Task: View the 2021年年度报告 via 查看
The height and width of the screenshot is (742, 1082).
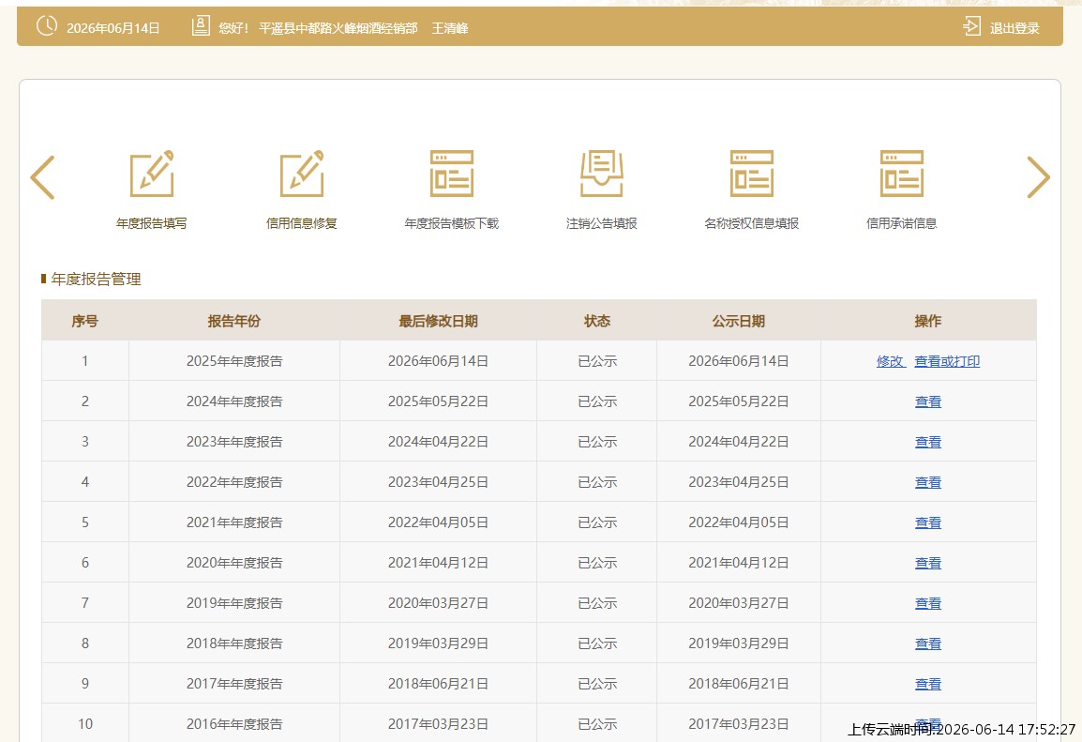Action: (928, 522)
